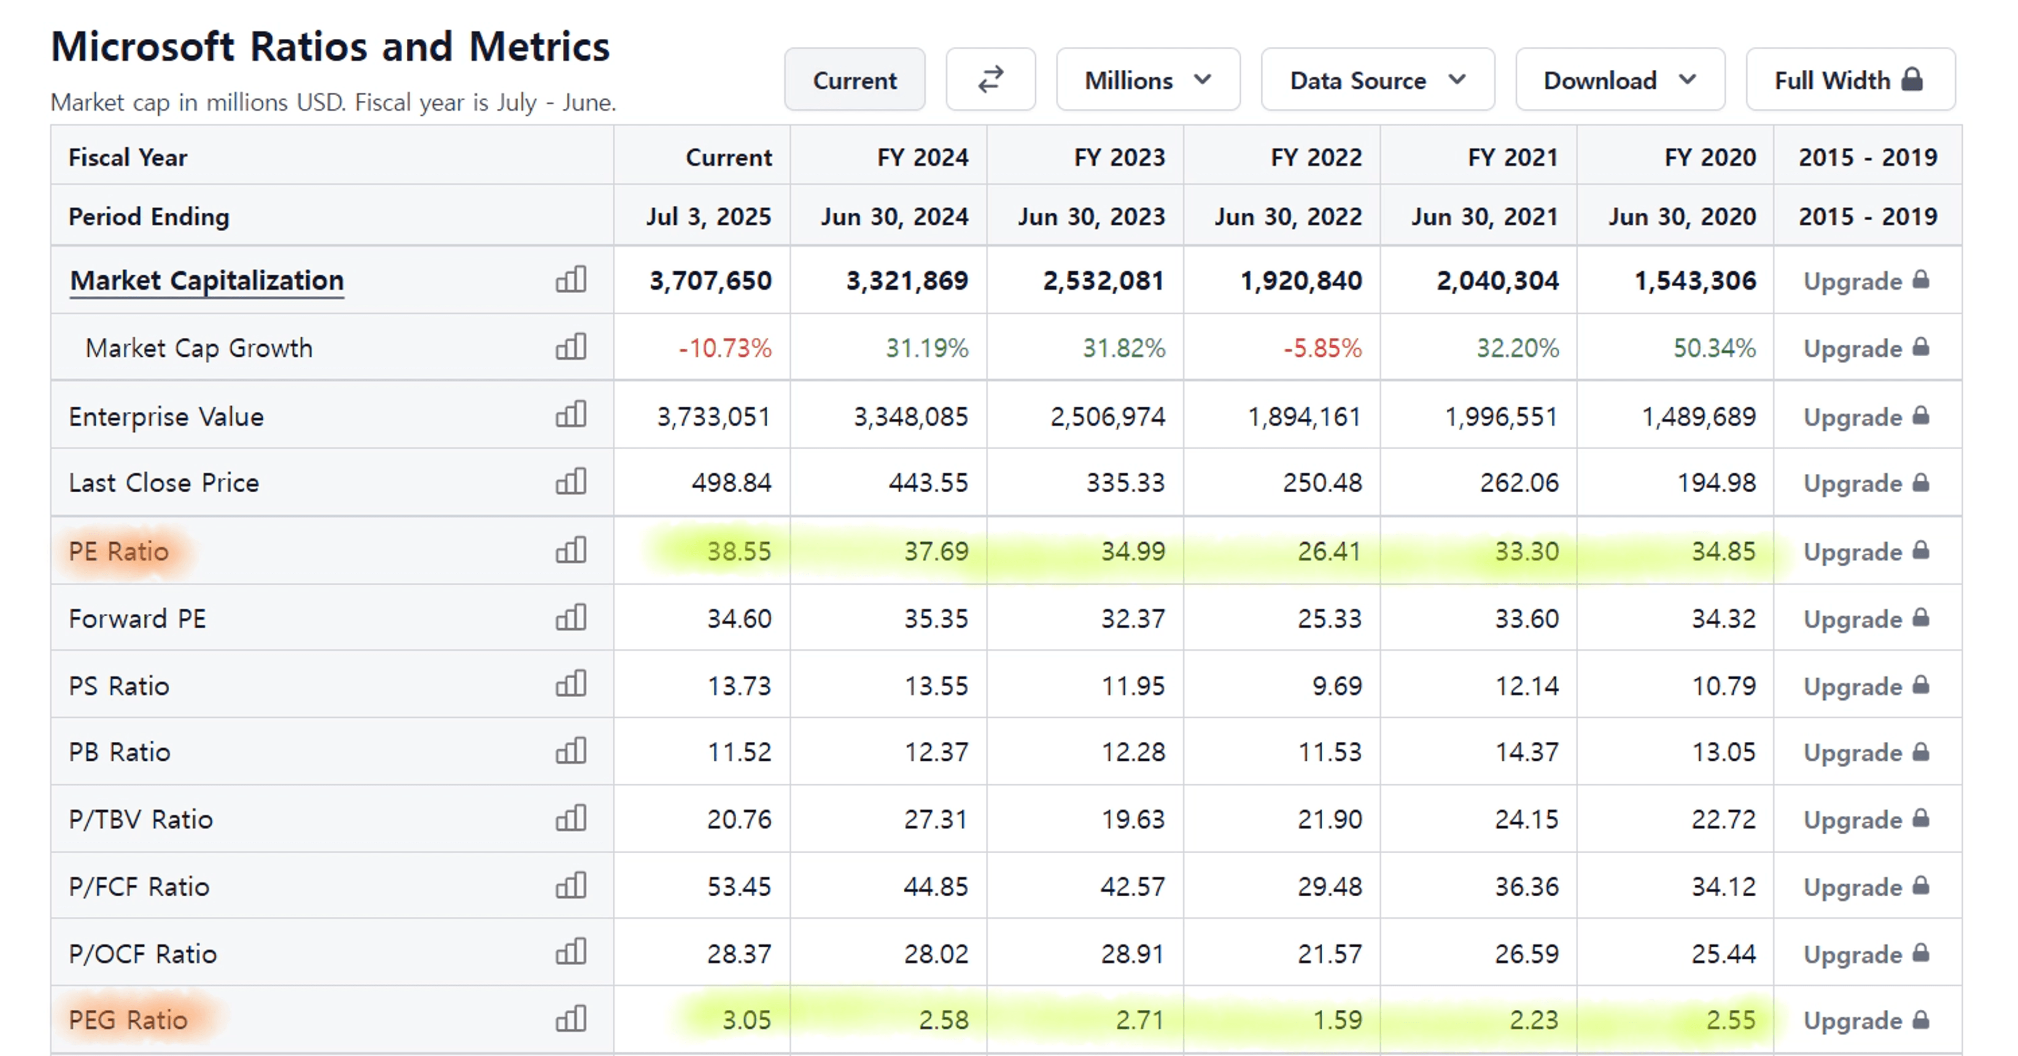This screenshot has height=1056, width=2018.
Task: Open chart icon for P/TBV Ratio row
Action: click(571, 819)
